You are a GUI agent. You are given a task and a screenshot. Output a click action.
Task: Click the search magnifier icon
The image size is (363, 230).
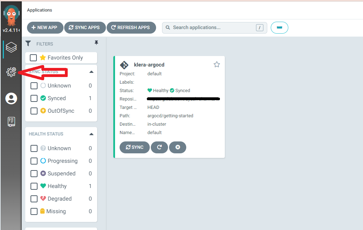pyautogui.click(x=168, y=28)
